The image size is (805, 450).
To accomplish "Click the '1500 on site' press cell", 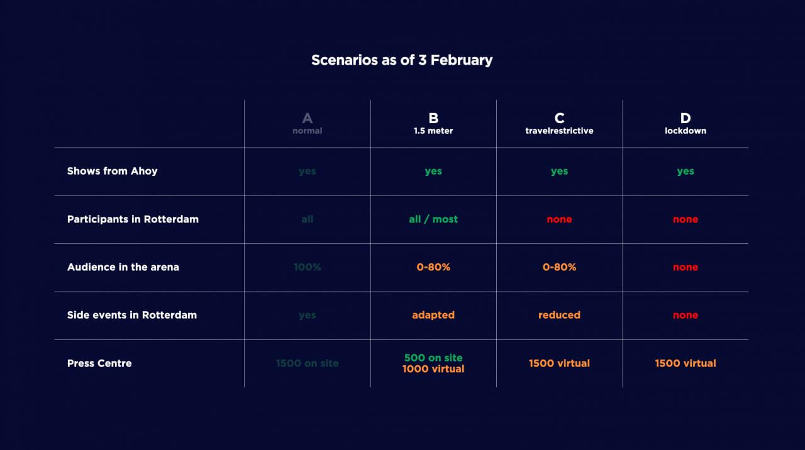I will pos(307,363).
